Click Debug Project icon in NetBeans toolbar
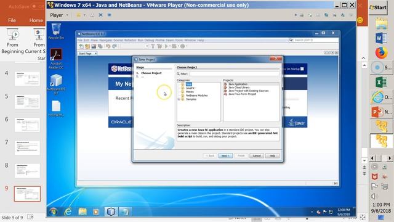The image size is (394, 222). (x=174, y=46)
